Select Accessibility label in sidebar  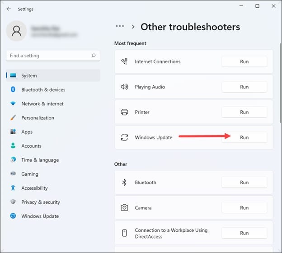34,188
